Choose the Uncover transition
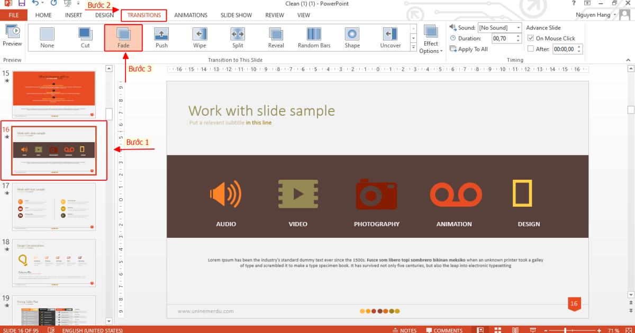Viewport: 635px width, 333px height. [x=390, y=37]
